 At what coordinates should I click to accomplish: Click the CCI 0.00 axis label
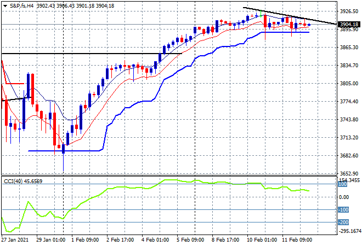(x=343, y=197)
